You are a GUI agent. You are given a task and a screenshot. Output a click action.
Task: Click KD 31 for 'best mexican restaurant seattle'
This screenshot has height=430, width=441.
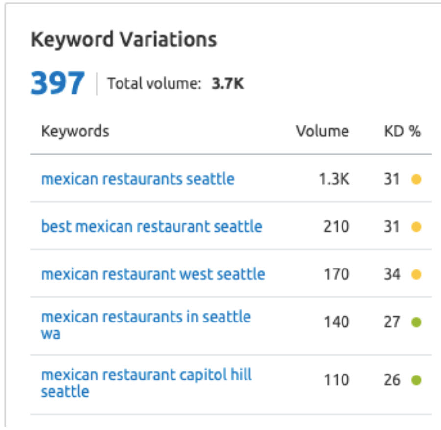coord(392,227)
